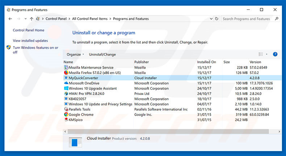The height and width of the screenshot is (156, 286).
Task: Select the Windows 10 Upgrade Assistant icon
Action: 66,88
